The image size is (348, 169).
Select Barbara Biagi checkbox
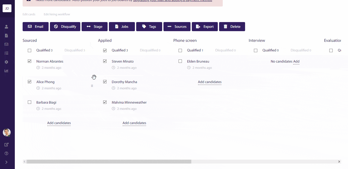coord(30,102)
